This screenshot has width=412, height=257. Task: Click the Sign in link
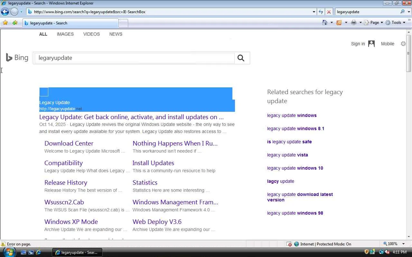tap(358, 44)
